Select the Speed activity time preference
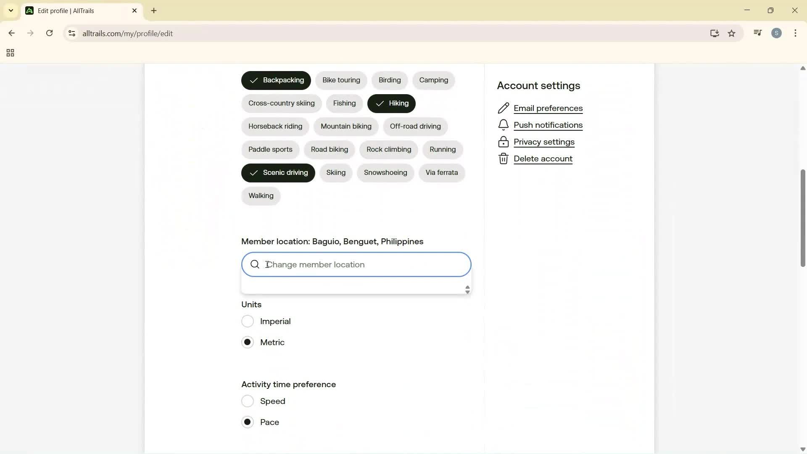Image resolution: width=807 pixels, height=454 pixels. click(x=248, y=401)
